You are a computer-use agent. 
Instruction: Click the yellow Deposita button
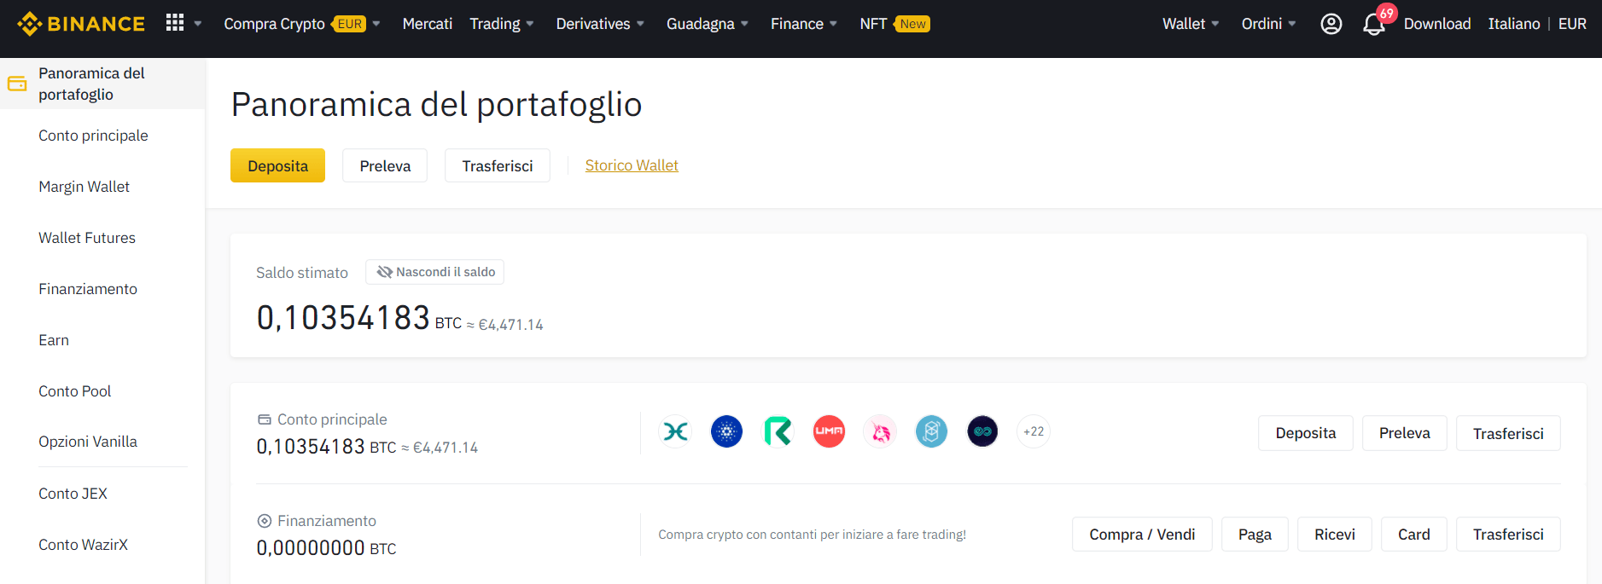[x=277, y=165]
